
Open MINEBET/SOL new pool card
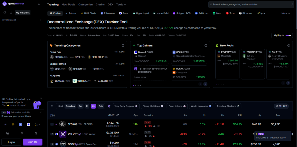227,64
